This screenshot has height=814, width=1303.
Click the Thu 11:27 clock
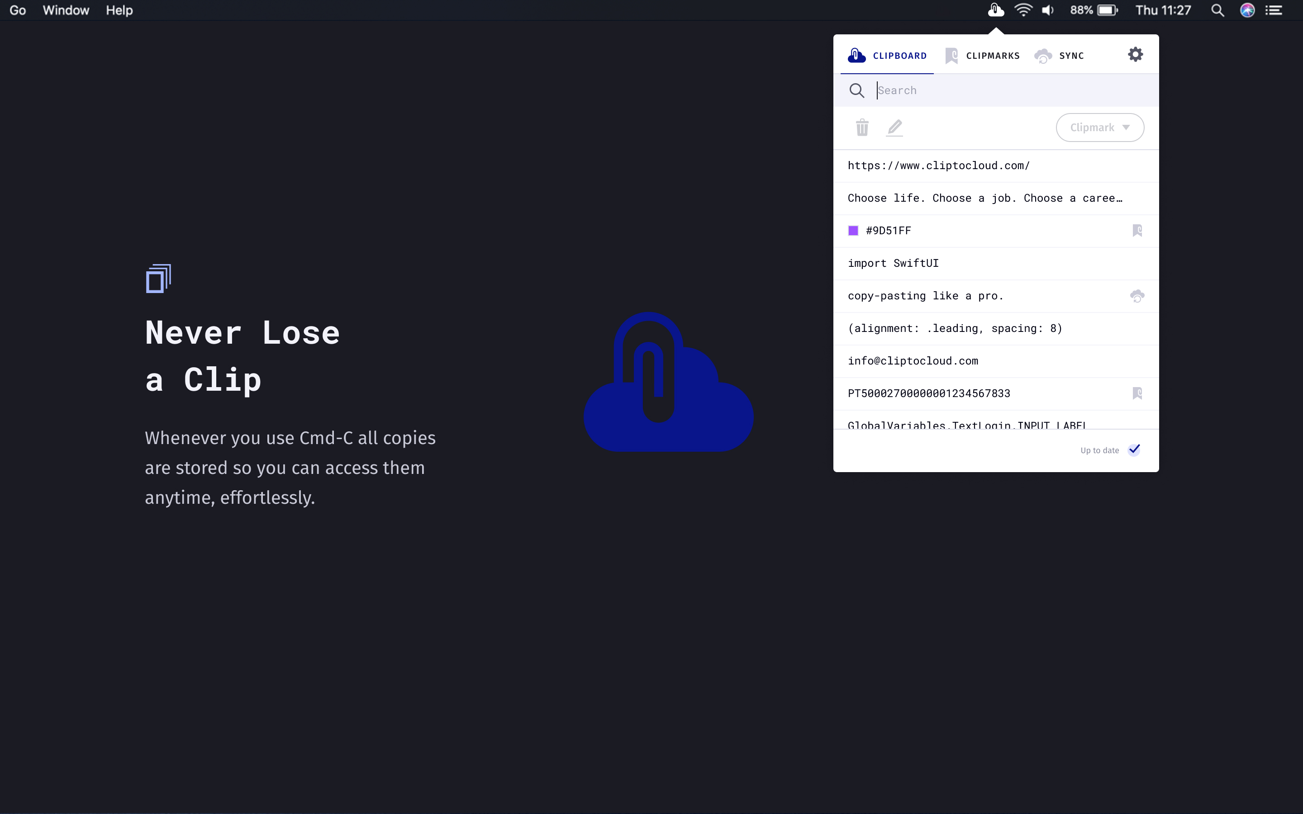click(1163, 10)
